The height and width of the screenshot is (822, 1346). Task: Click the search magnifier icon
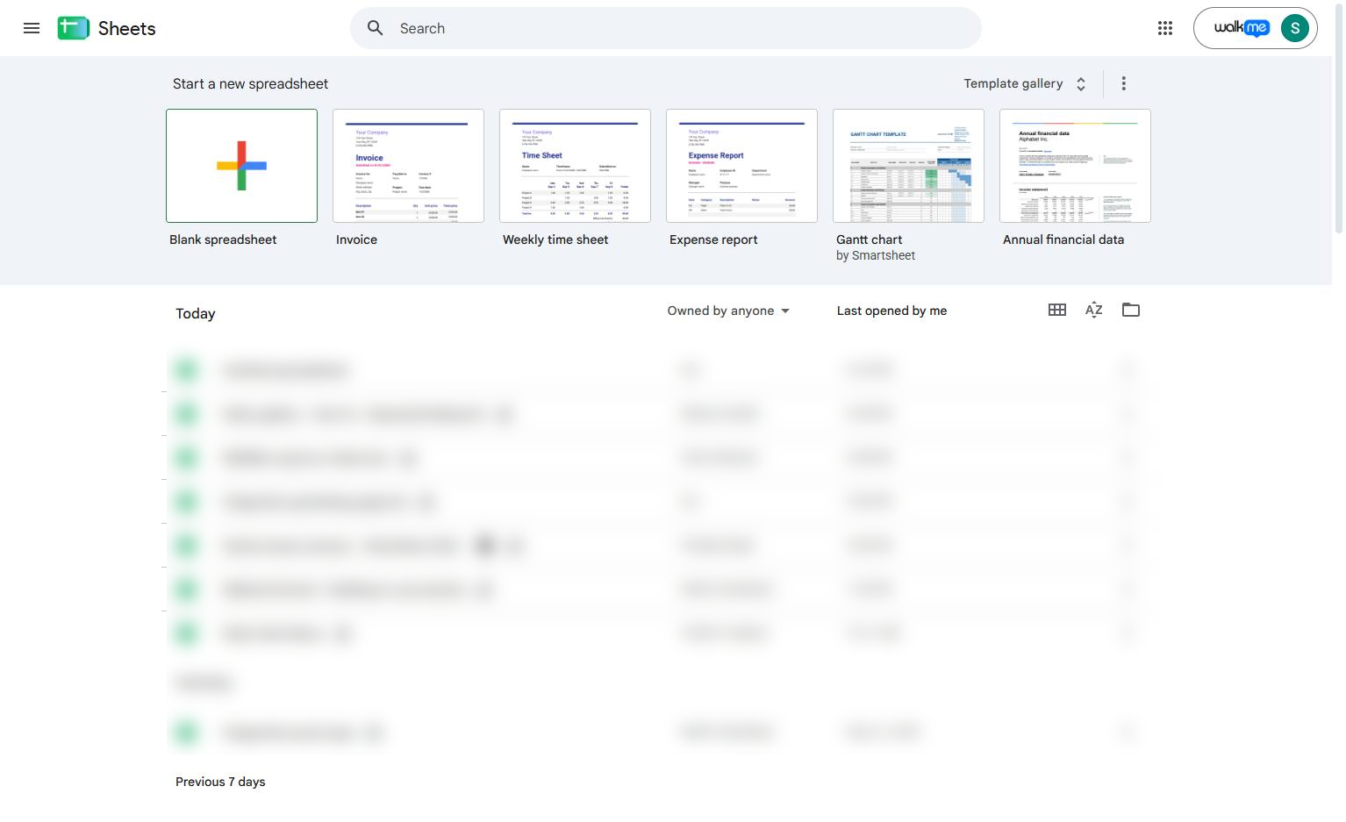376,28
